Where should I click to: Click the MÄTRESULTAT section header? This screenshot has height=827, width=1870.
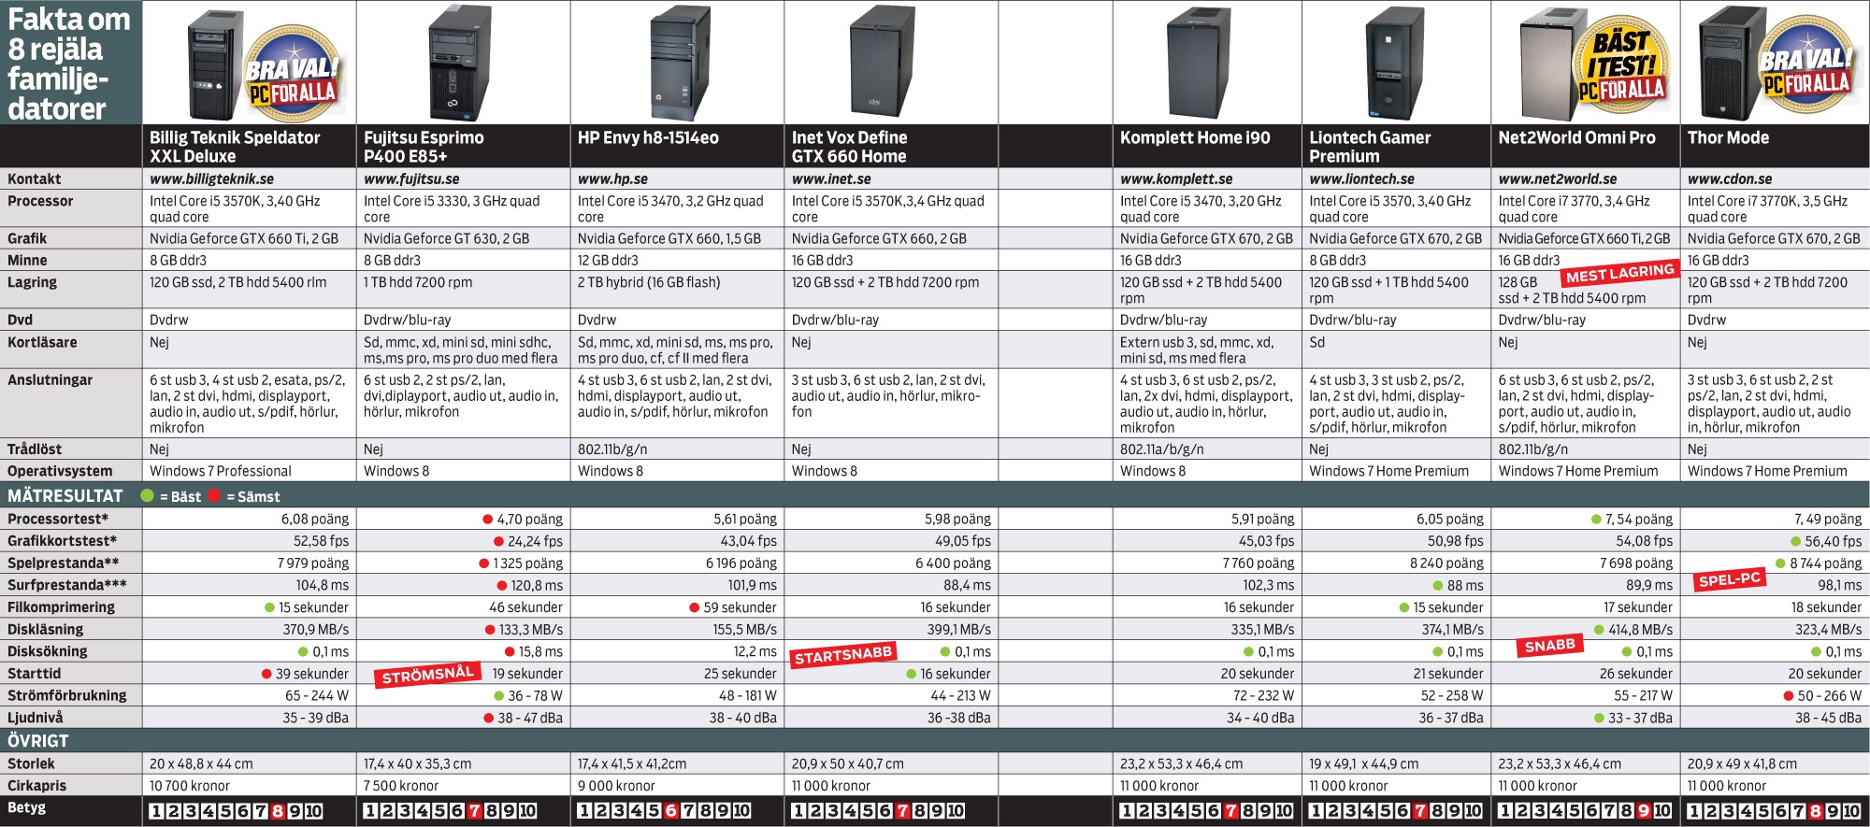(65, 496)
